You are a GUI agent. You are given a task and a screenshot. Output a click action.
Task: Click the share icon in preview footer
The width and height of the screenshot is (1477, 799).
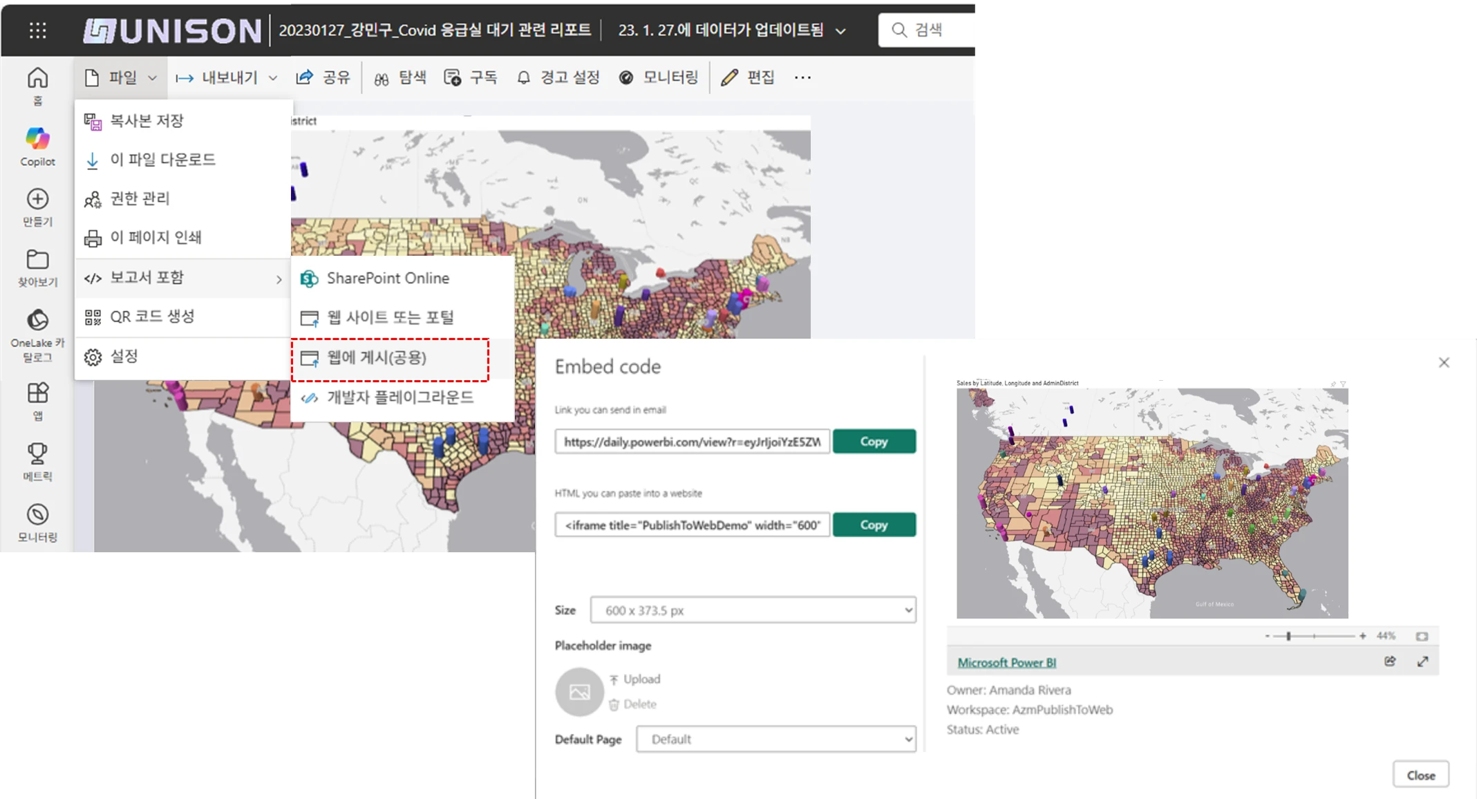pyautogui.click(x=1390, y=661)
